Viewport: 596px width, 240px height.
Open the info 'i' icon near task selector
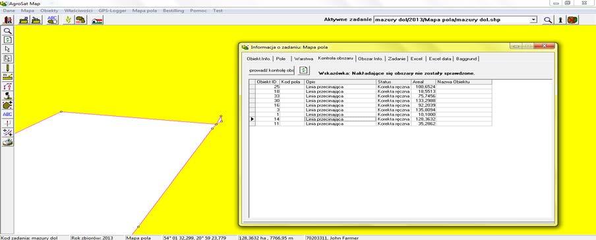(x=560, y=20)
